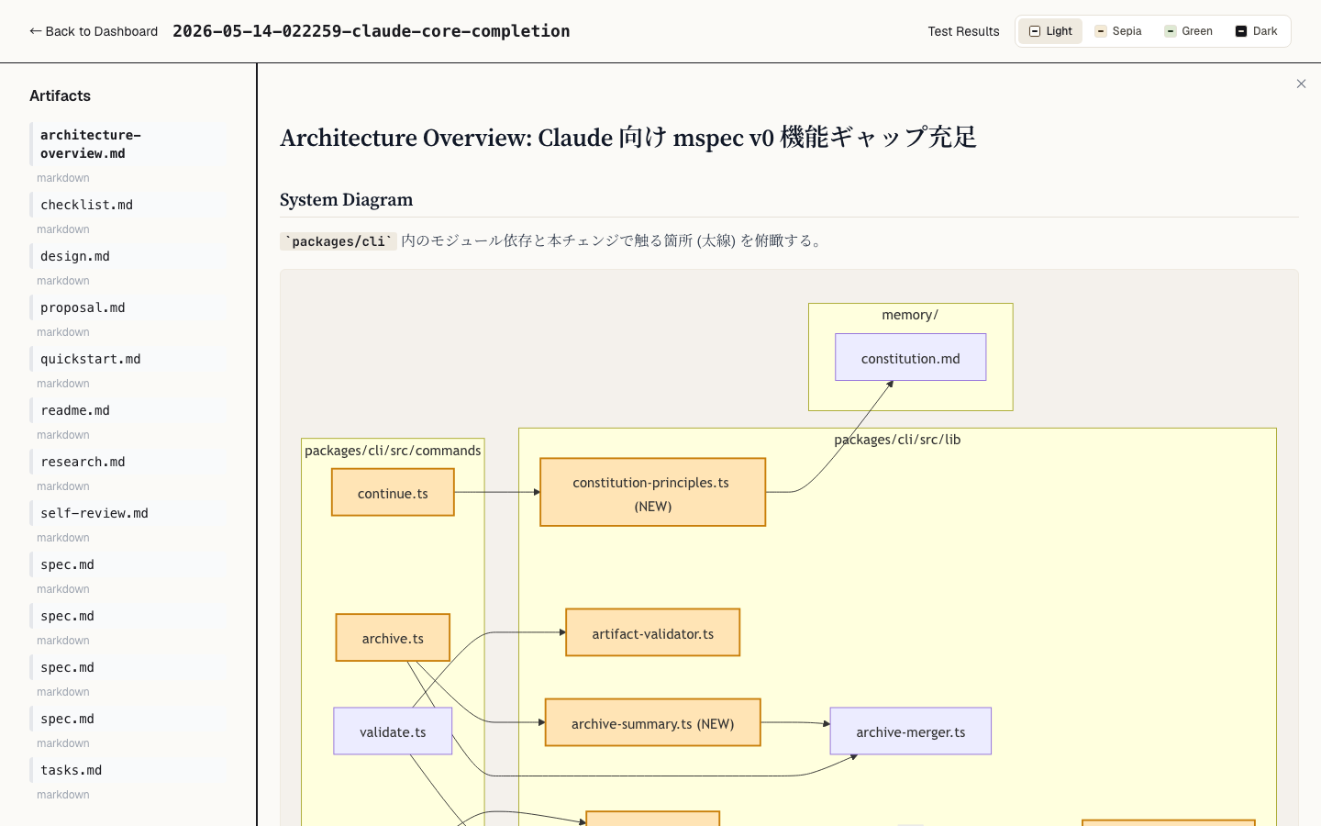Click the Back to Dashboard arrow icon
The height and width of the screenshot is (826, 1321).
(x=36, y=31)
